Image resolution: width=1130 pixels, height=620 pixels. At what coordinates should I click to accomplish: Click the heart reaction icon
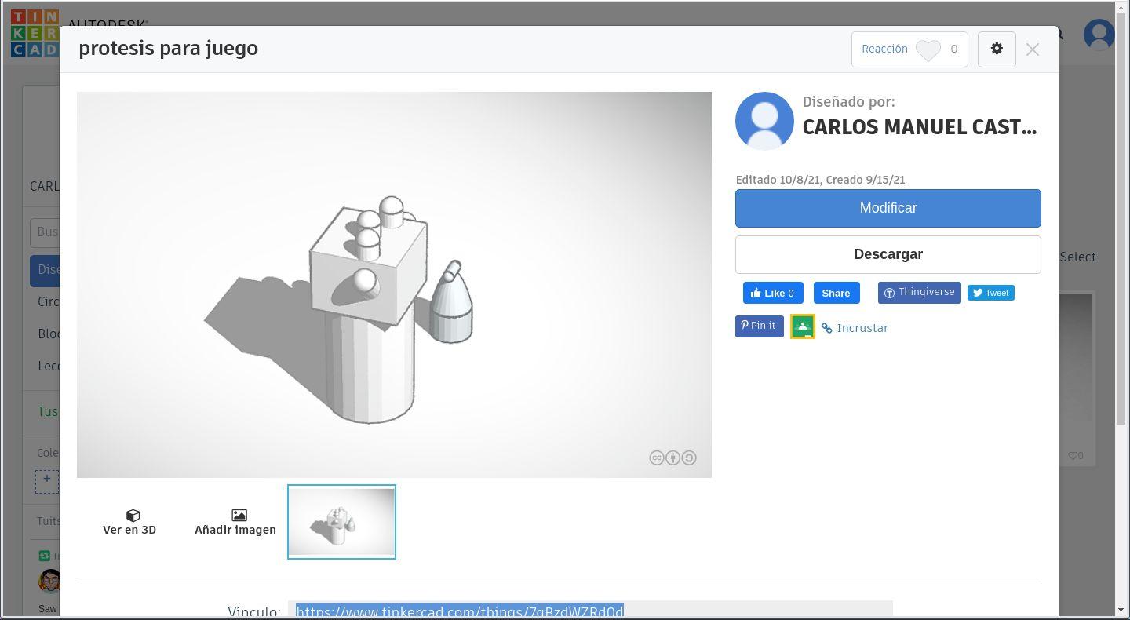click(x=928, y=50)
